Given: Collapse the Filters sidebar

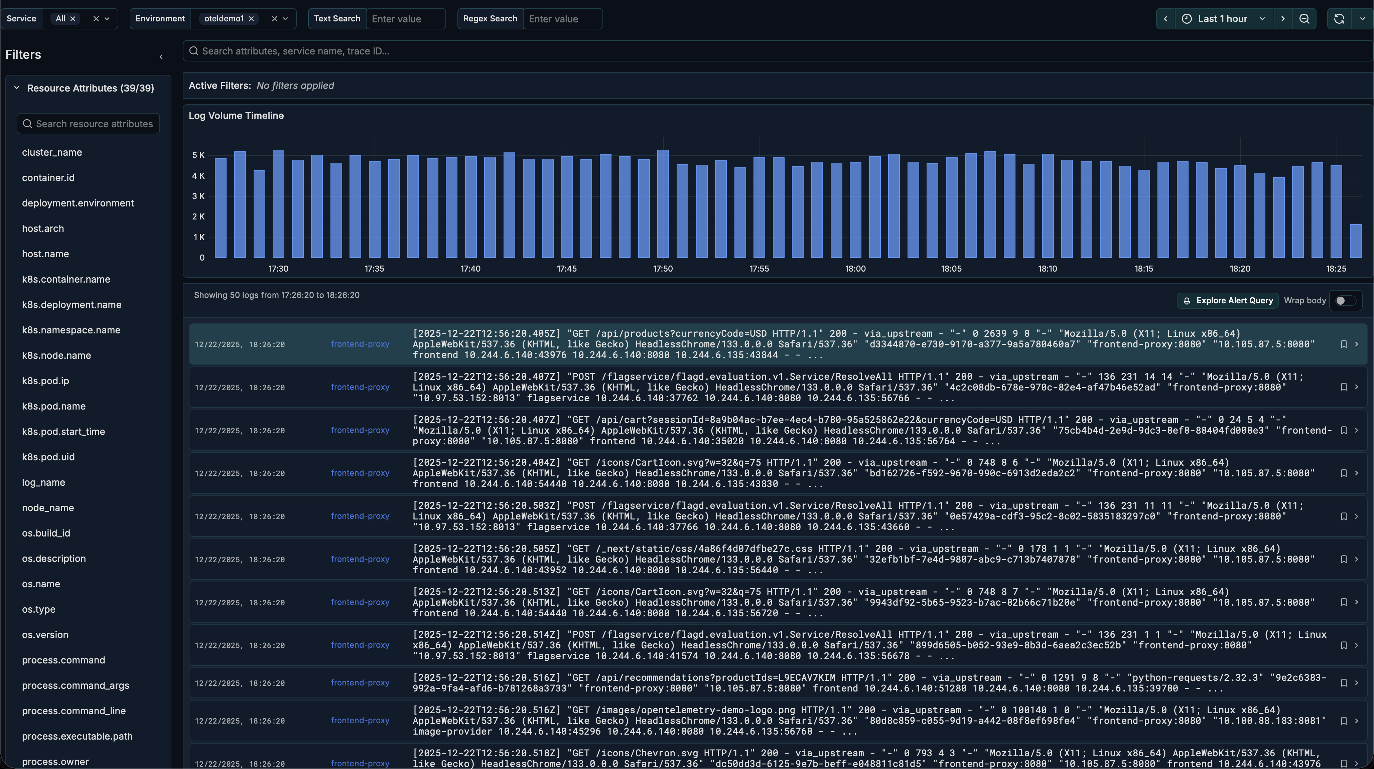Looking at the screenshot, I should [x=161, y=56].
